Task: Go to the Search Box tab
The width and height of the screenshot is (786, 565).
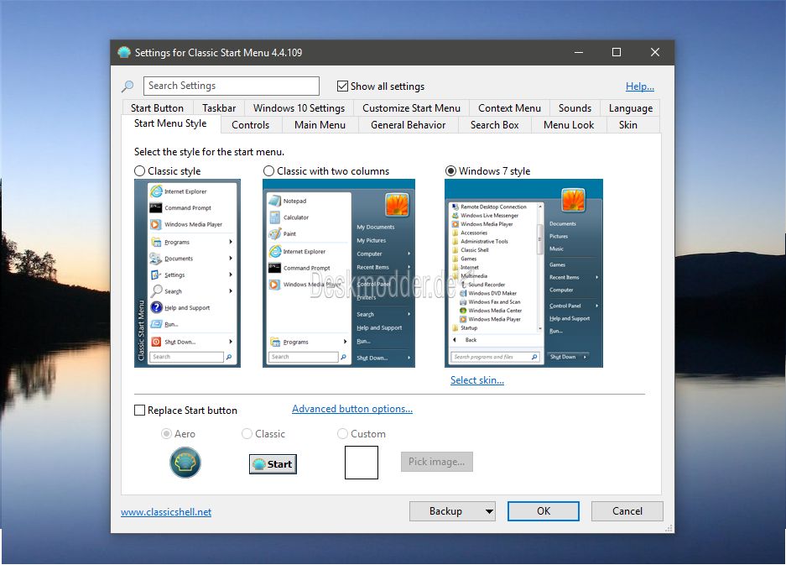Action: tap(495, 125)
